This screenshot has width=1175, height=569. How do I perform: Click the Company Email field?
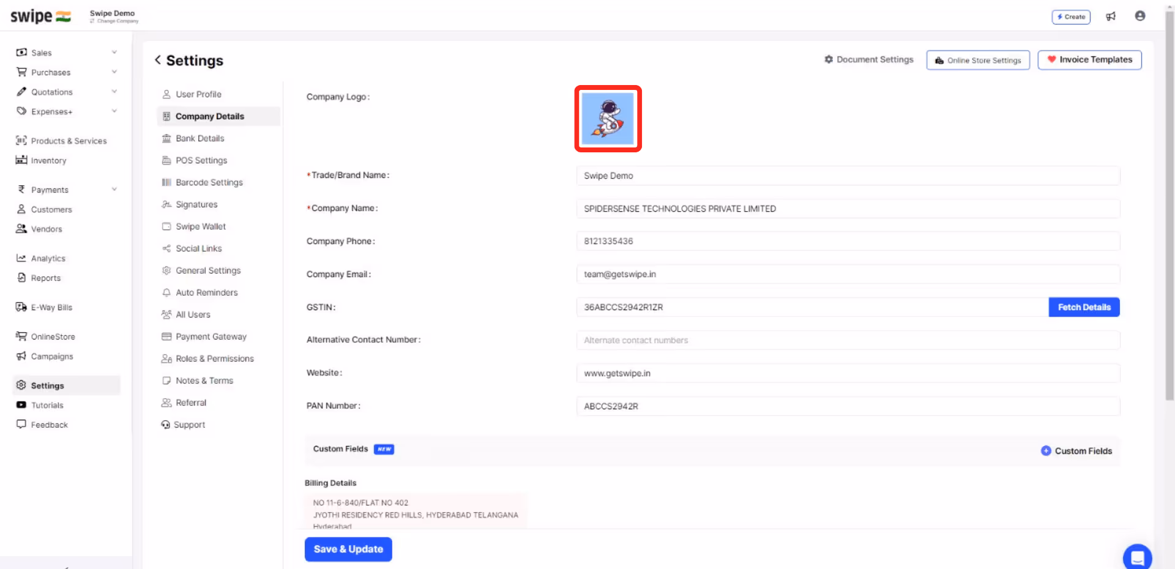pos(848,274)
